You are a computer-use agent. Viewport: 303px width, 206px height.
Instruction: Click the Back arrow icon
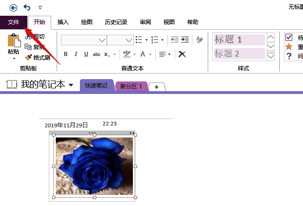(13, 8)
